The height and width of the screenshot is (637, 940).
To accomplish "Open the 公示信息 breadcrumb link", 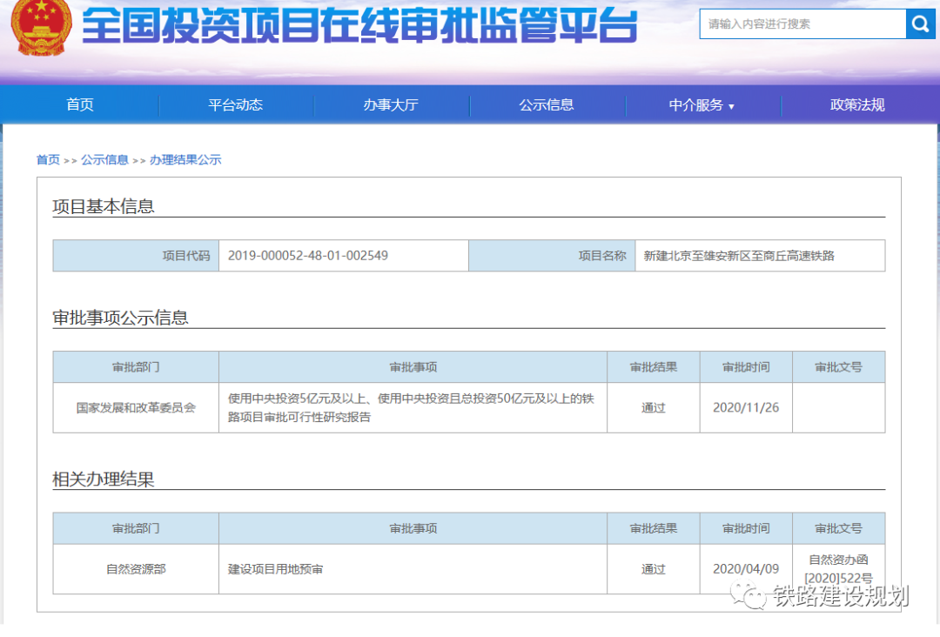I will pyautogui.click(x=104, y=159).
